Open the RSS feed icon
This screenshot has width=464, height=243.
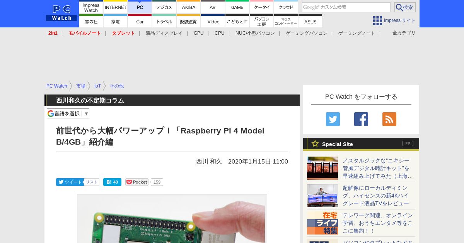[x=389, y=119]
